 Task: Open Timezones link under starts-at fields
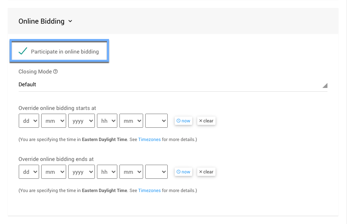(x=149, y=140)
